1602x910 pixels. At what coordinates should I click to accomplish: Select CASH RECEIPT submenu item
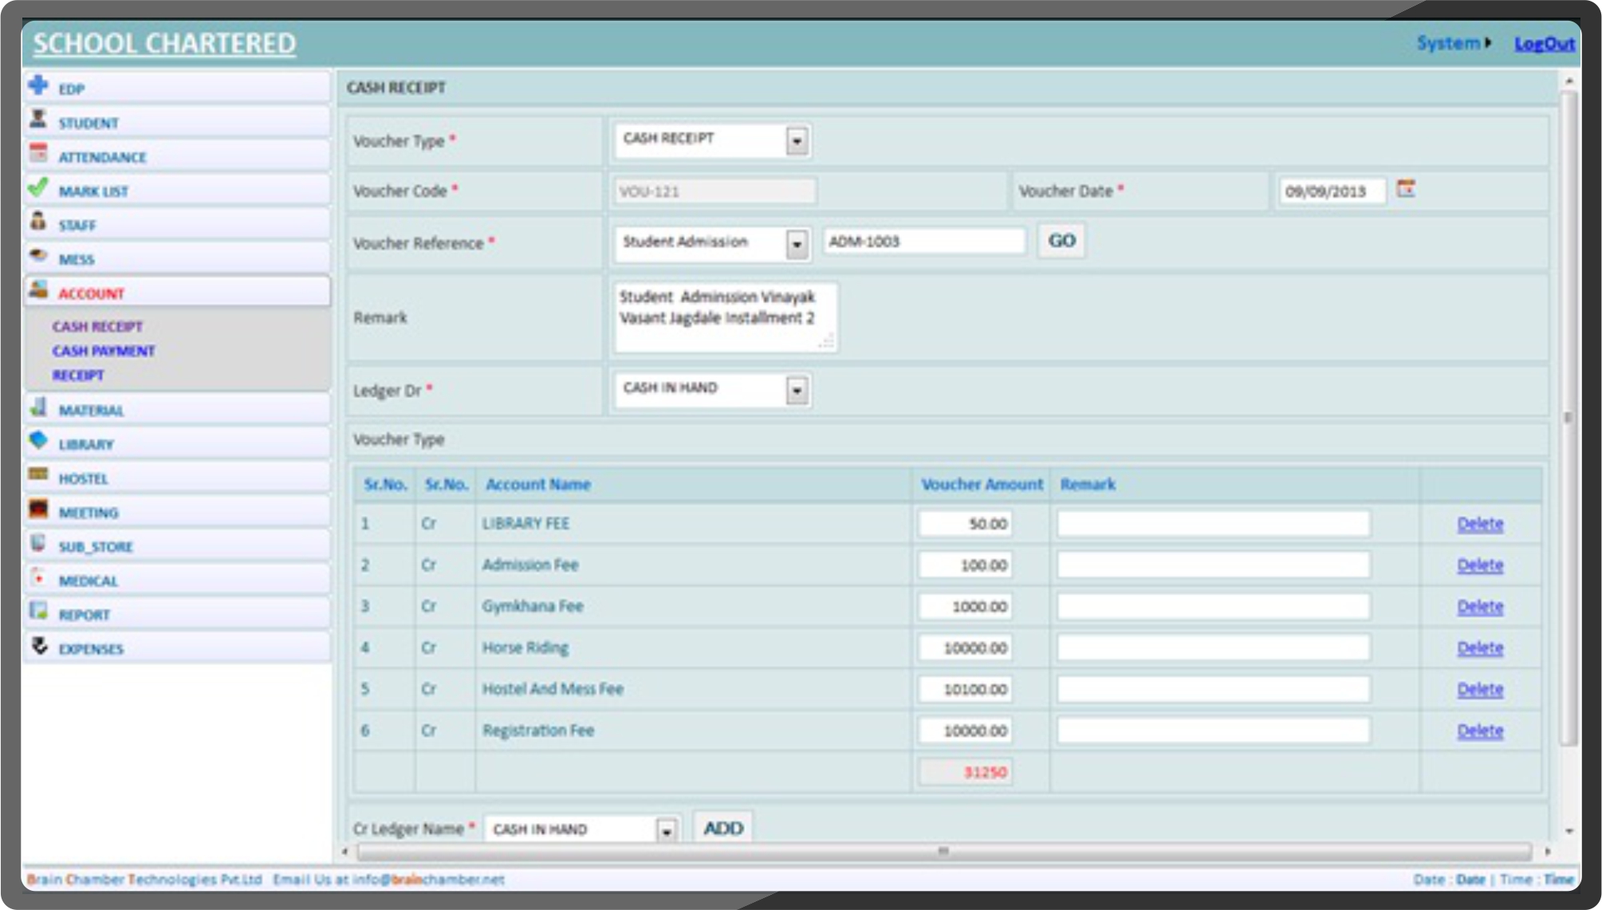97,326
